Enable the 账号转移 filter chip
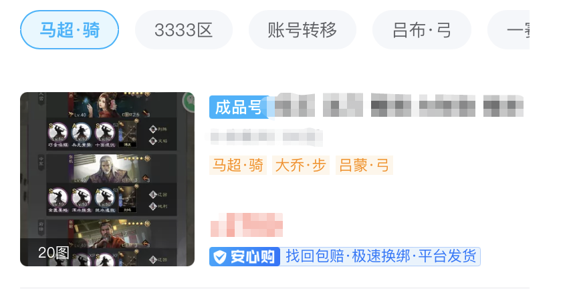Screen dimensions: 567x291 click(x=302, y=29)
